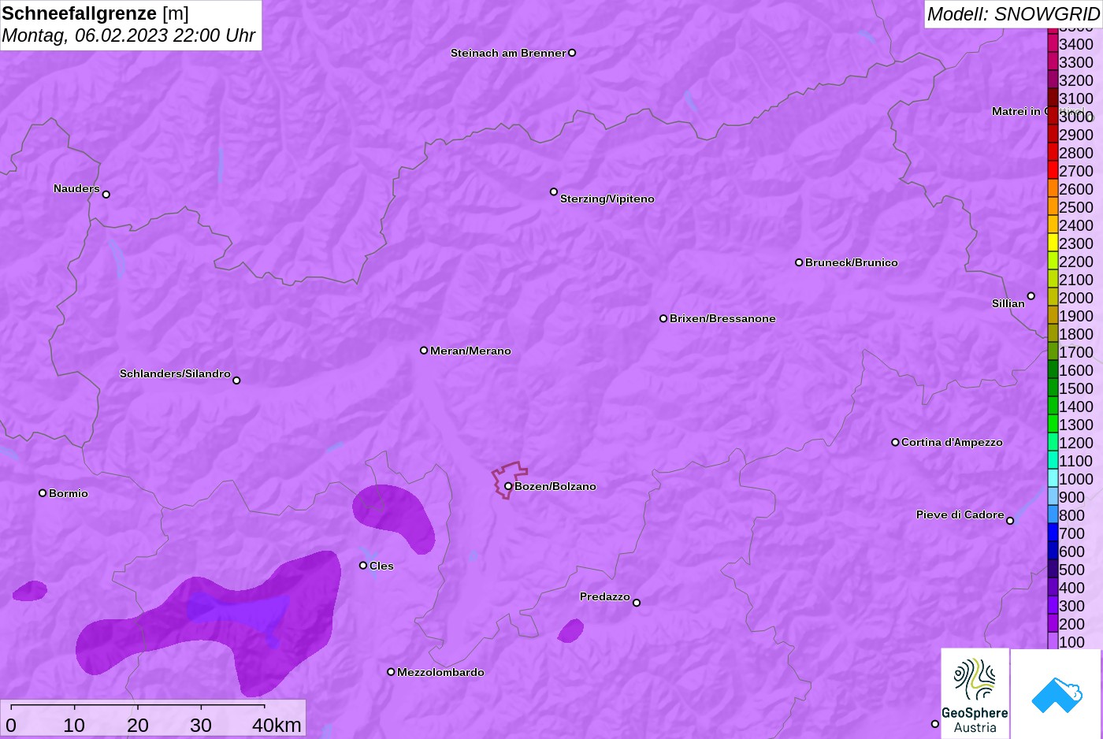The image size is (1103, 739).
Task: Click the legend value "2000"
Action: pos(1076,298)
